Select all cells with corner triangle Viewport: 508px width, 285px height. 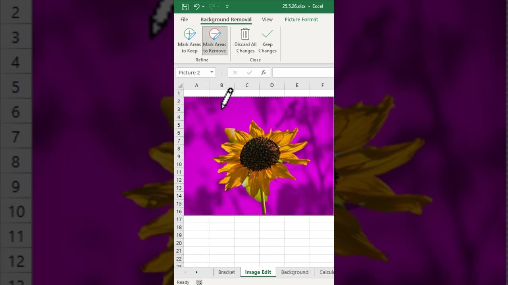point(179,85)
